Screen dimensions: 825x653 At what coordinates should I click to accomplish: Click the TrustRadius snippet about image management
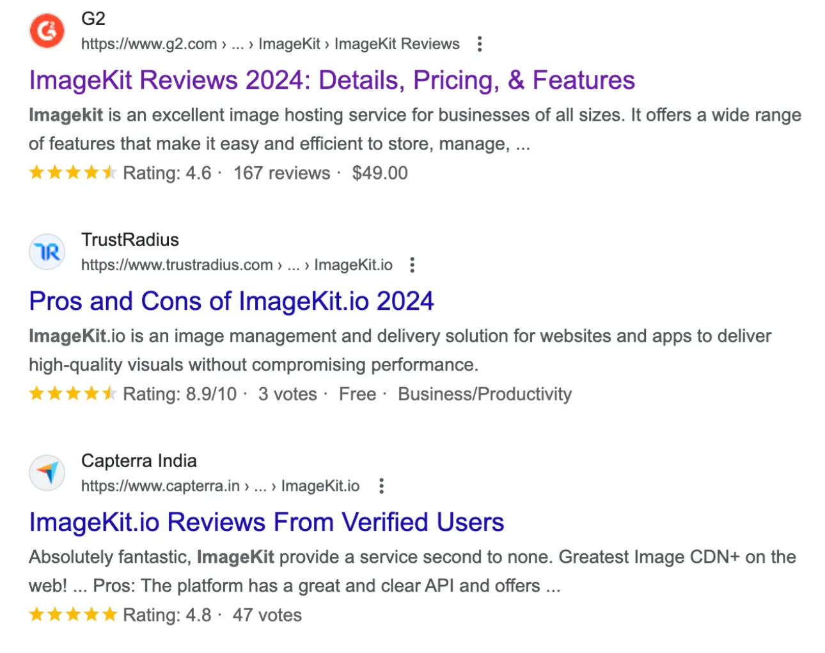pos(400,351)
